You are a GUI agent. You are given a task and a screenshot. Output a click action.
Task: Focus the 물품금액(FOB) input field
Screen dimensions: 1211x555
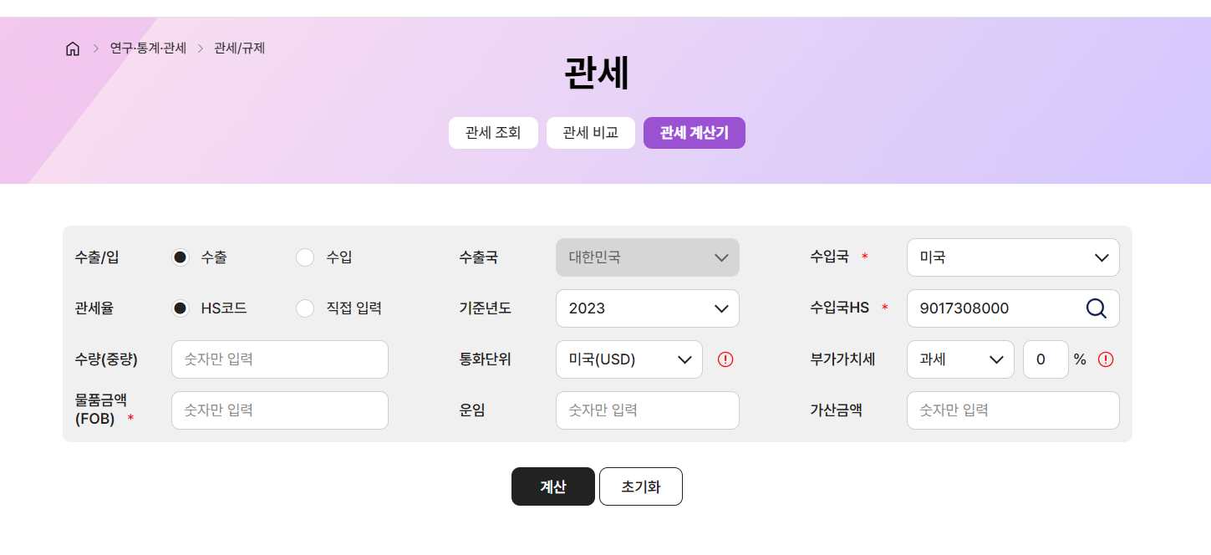[x=280, y=410]
